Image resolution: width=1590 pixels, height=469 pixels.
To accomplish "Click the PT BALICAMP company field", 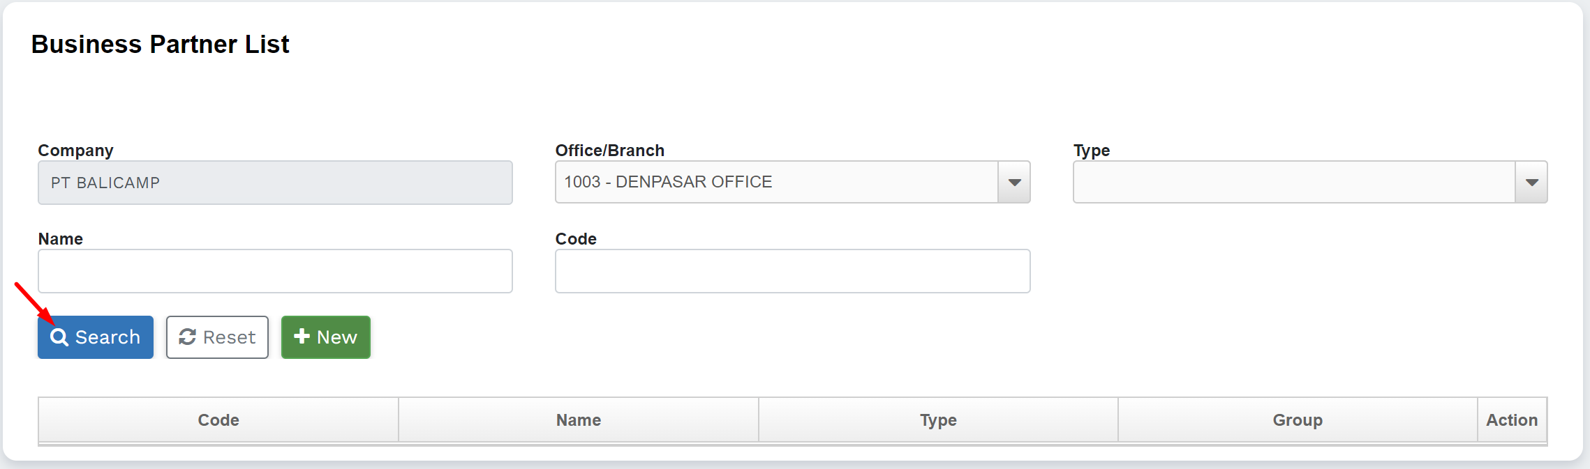I will pos(275,183).
